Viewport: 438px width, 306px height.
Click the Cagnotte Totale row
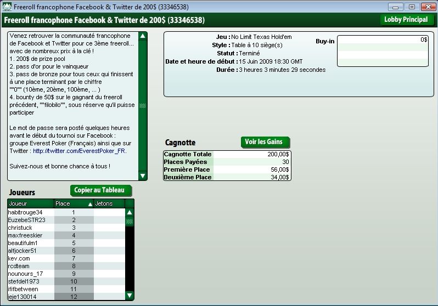coord(227,154)
